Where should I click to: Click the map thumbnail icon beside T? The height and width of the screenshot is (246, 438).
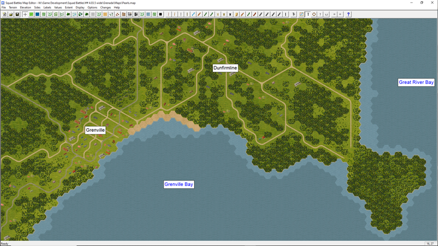click(302, 14)
